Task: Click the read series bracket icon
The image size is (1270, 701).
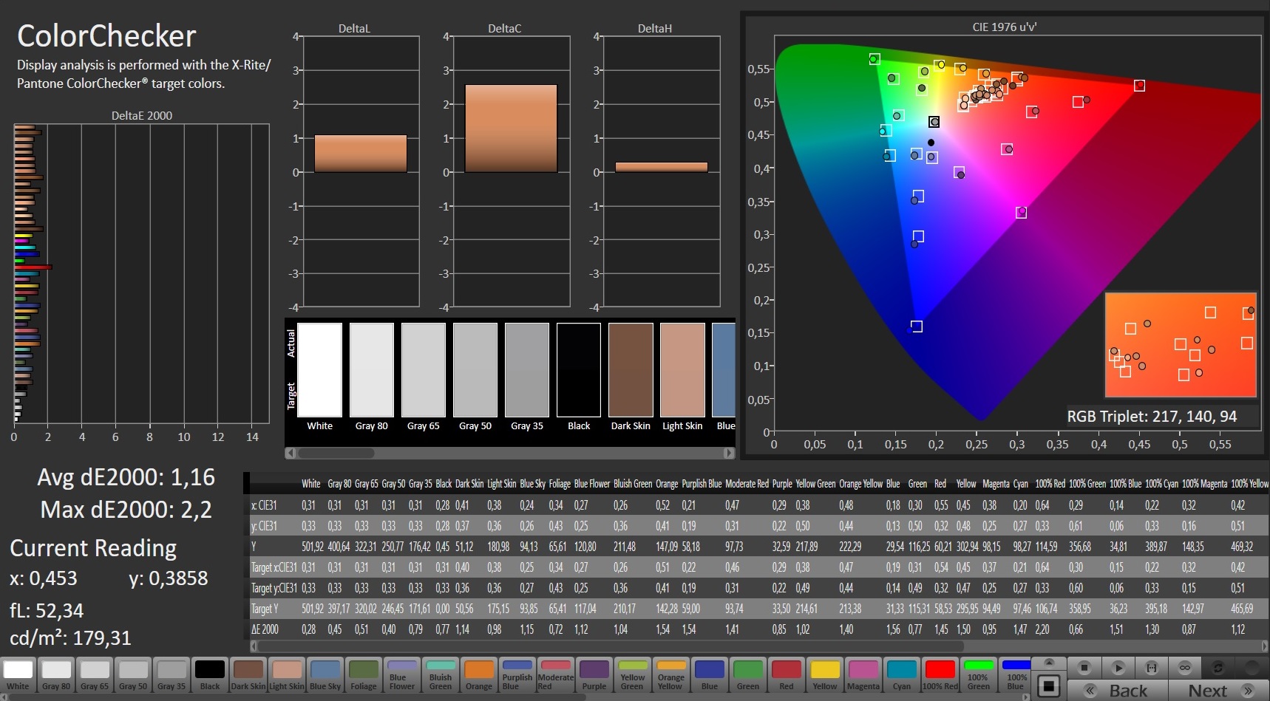Action: coord(1152,668)
